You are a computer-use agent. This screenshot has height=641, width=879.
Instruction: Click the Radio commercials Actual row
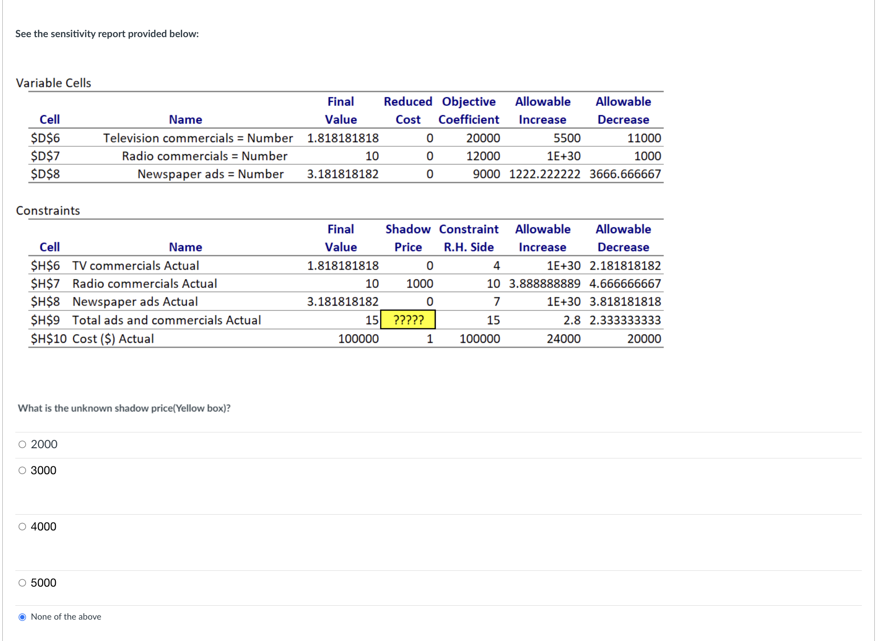pyautogui.click(x=145, y=283)
